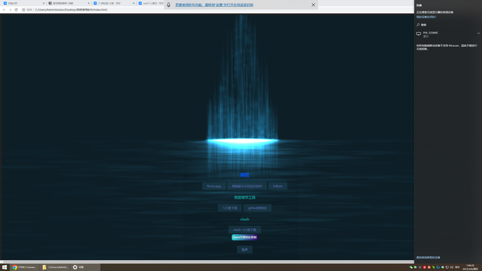Screen dimensions: 482x271
Task: Switch to the web个人笔记 知乎 tab
Action: [151, 3]
